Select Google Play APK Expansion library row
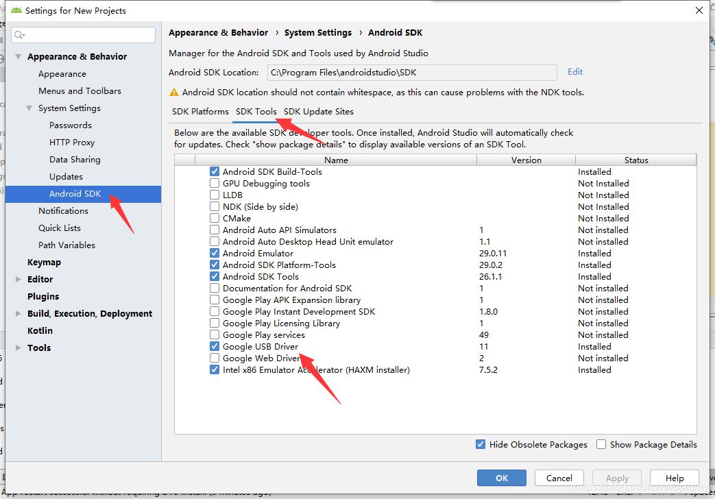Viewport: 715px width, 499px height. tap(291, 300)
